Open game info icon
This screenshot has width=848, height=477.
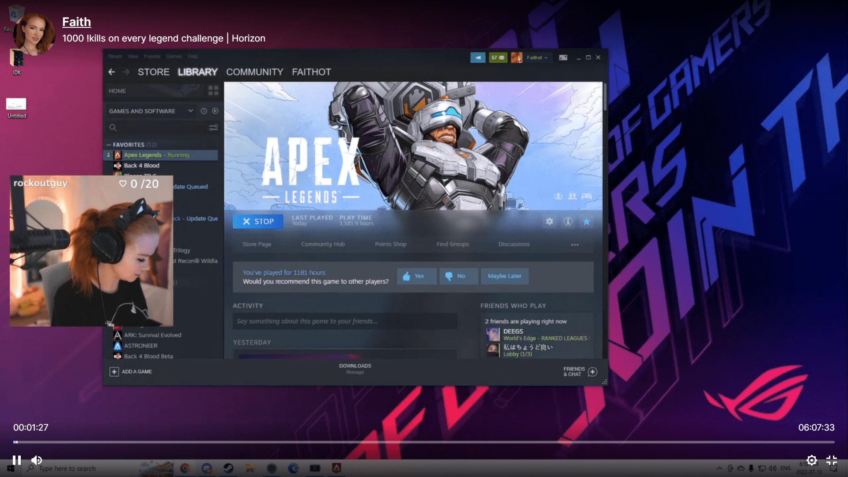tap(568, 222)
